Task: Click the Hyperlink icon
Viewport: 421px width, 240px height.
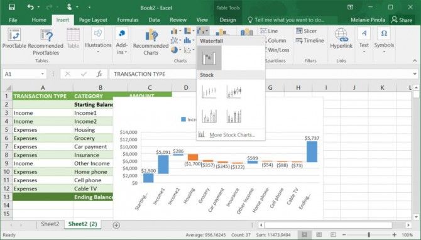Action: (x=341, y=38)
